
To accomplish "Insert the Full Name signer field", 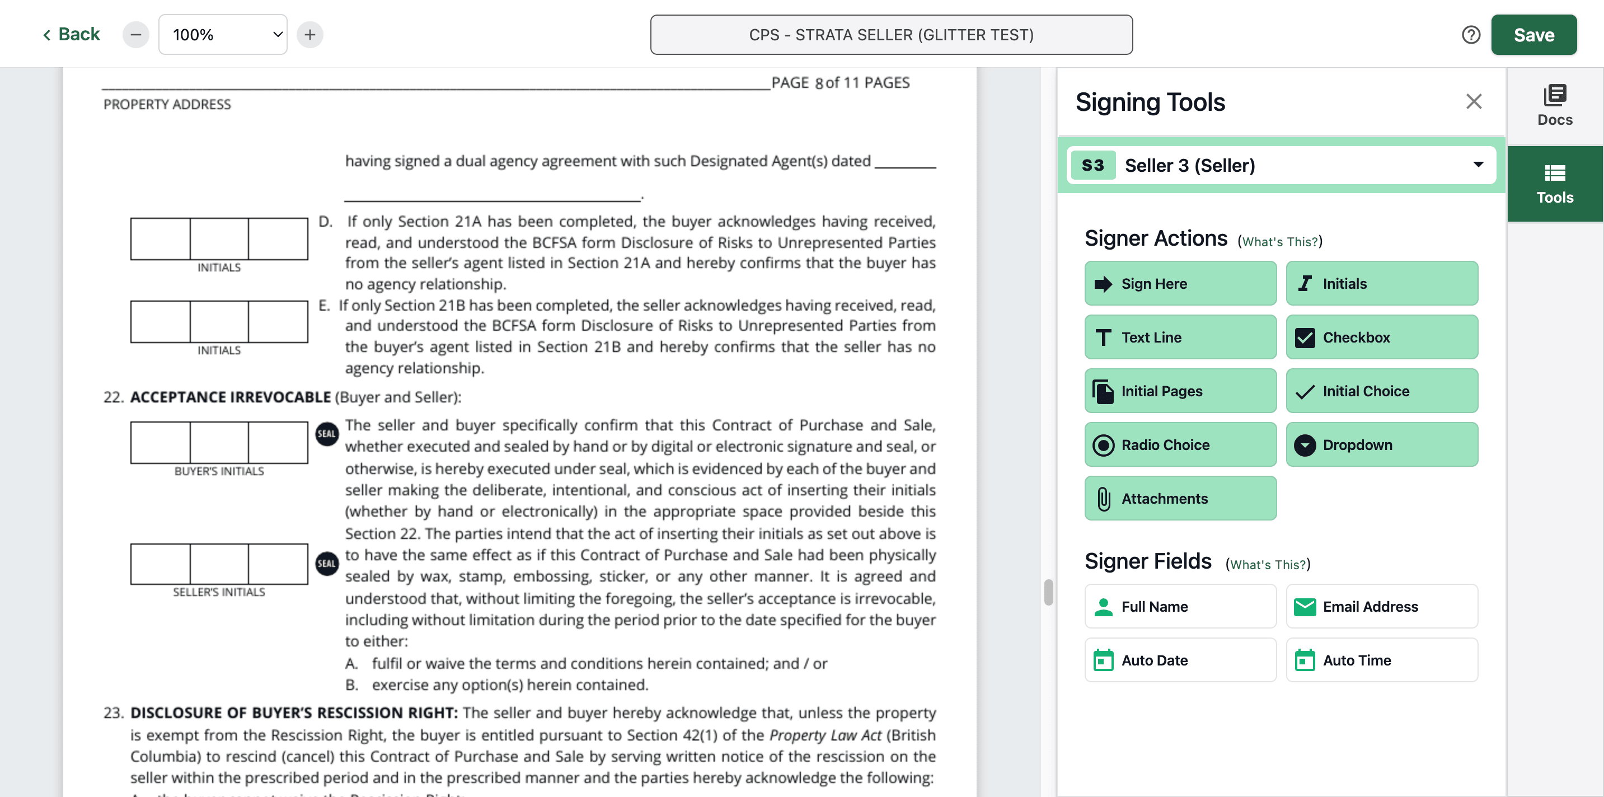I will 1180,607.
